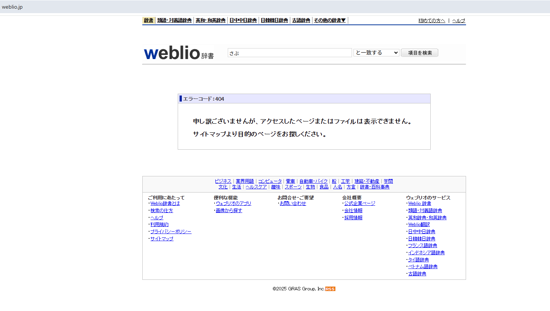Viewport: 550px width, 311px height.
Task: Open the 公式企業ページ link
Action: click(x=360, y=203)
